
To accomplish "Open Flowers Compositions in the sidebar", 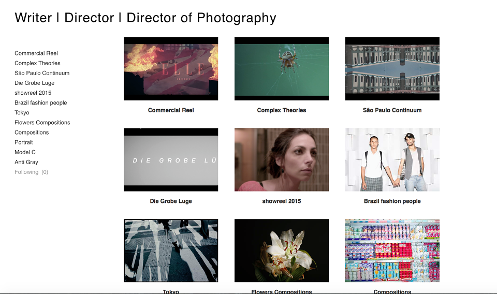I will click(x=42, y=122).
